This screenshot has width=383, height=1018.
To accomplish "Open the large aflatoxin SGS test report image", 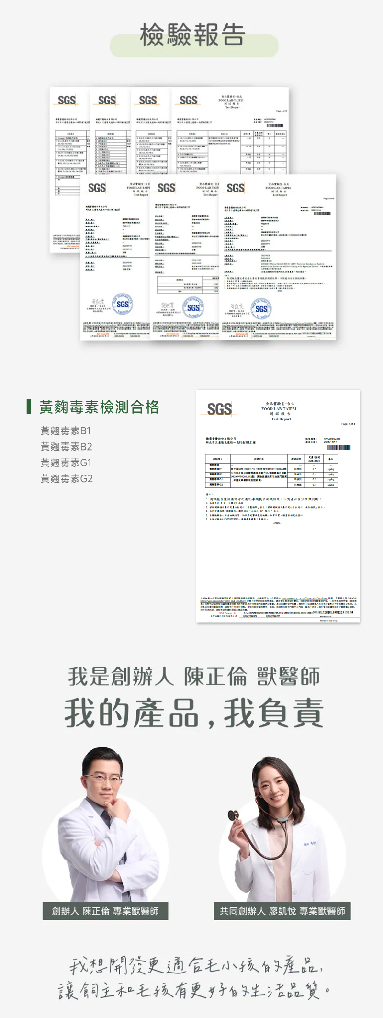I will click(278, 506).
